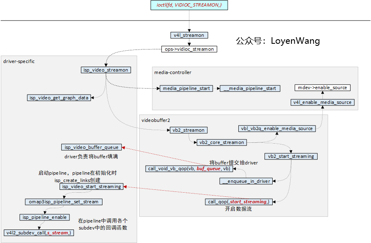
Task: Click the mdev->enable_source box
Action: (322, 88)
